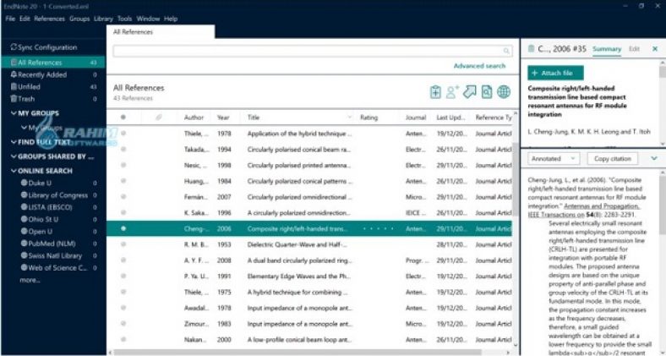
Task: Toggle read status dot for Takada 1994 row
Action: (x=123, y=149)
